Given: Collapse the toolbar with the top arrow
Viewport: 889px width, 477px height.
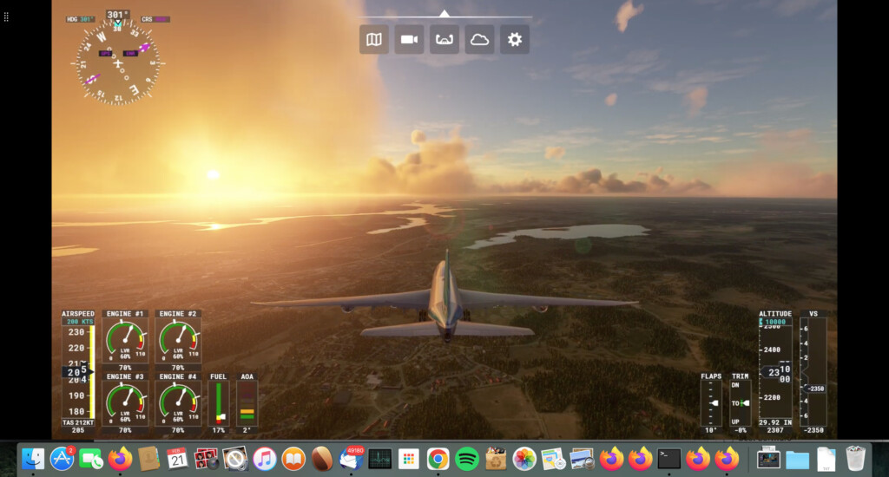Looking at the screenshot, I should pyautogui.click(x=444, y=13).
